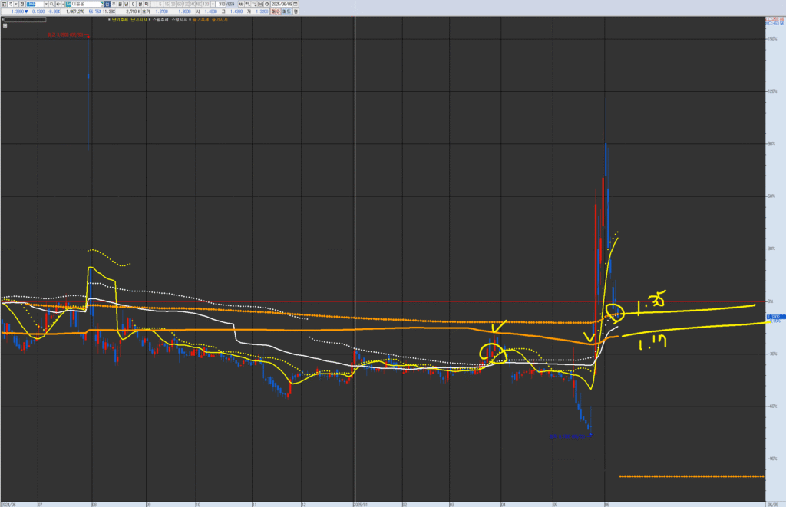
Task: Open the stock code dropdown arrow
Action: pos(46,4)
